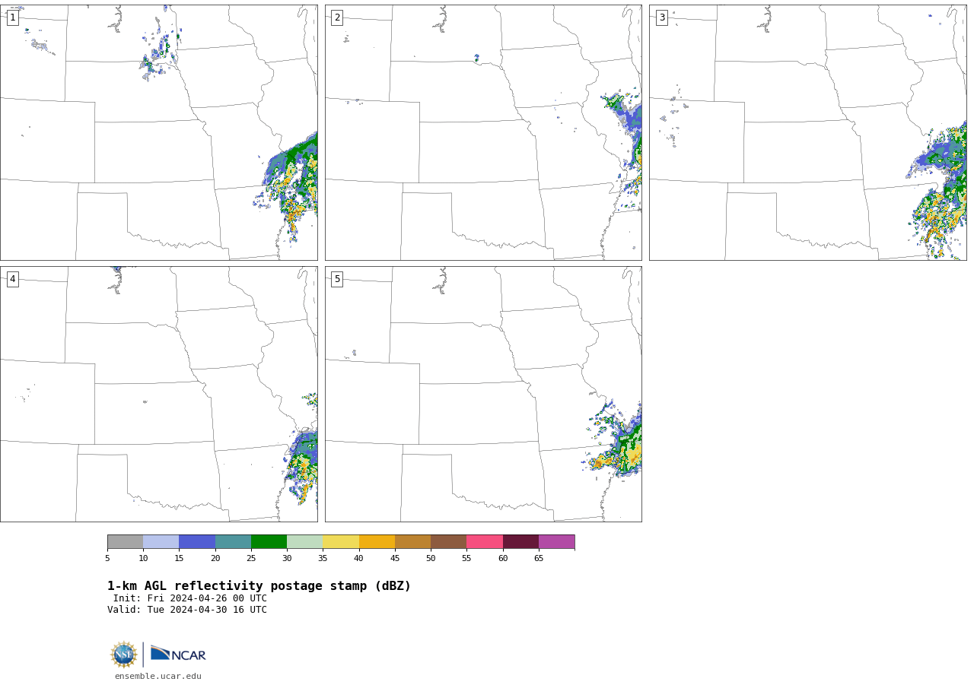Viewport: 974px width, 685px height.
Task: Open ensemble member 2 reflectivity map
Action: click(x=483, y=132)
